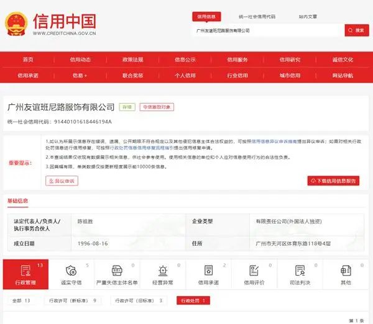
Task: Click the Credit China national emblem logo
Action: [16, 24]
